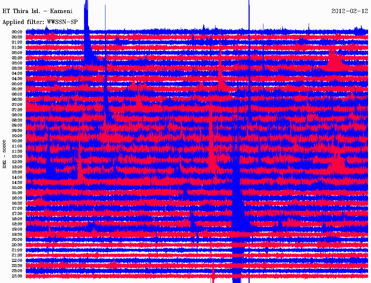Click the 08:00 time label
This screenshot has height=283, width=371.
click(17, 115)
